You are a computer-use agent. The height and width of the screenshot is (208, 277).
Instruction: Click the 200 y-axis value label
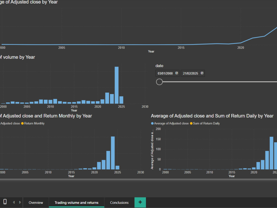pos(158,129)
